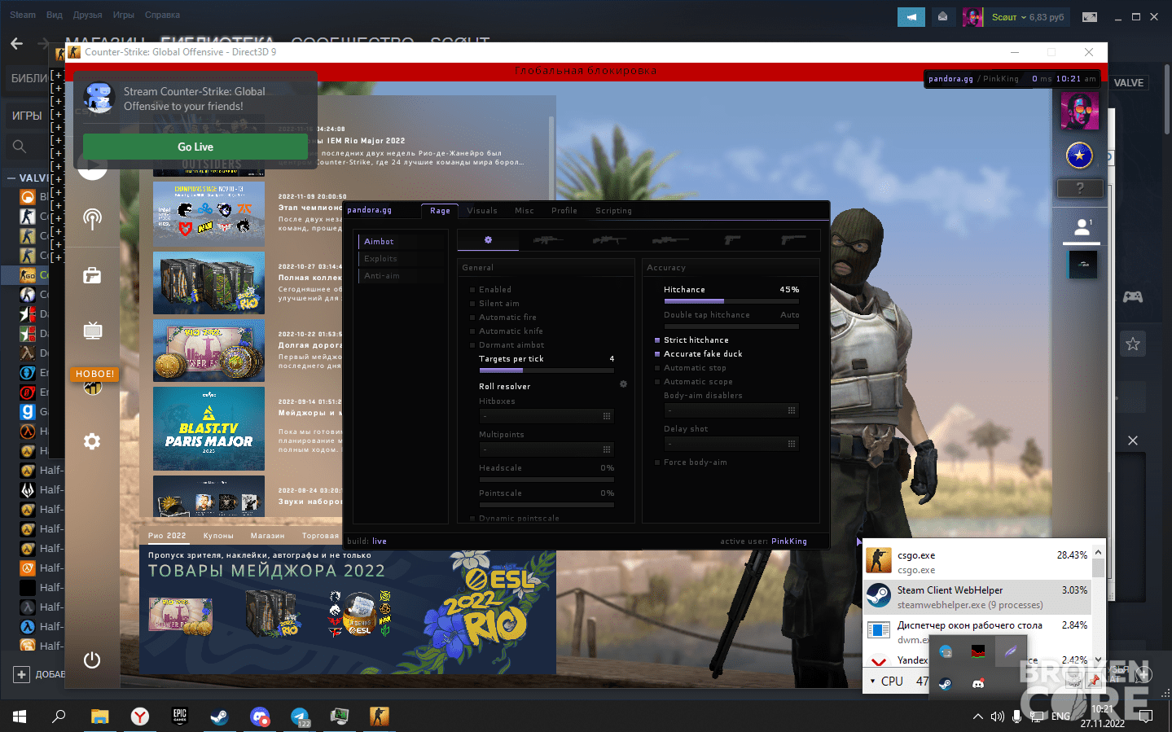Open CS:GO settings gear in sidebar

click(x=92, y=441)
